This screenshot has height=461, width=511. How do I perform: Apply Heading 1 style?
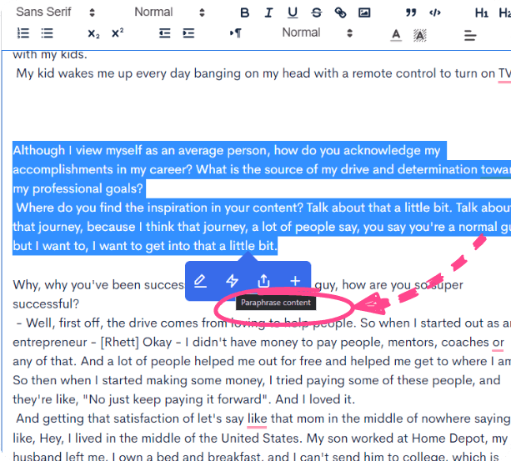pyautogui.click(x=481, y=13)
